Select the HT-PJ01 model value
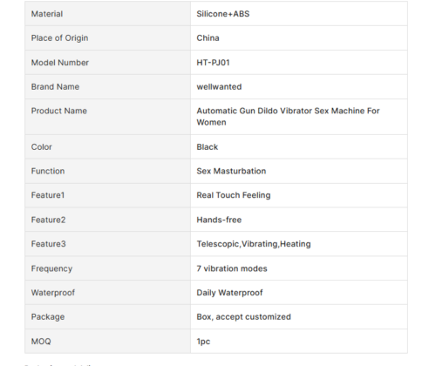 pyautogui.click(x=213, y=63)
